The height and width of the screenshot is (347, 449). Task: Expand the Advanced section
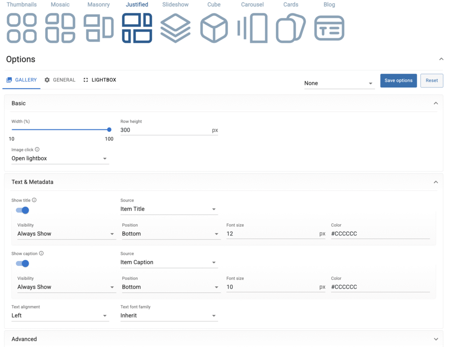pos(224,339)
